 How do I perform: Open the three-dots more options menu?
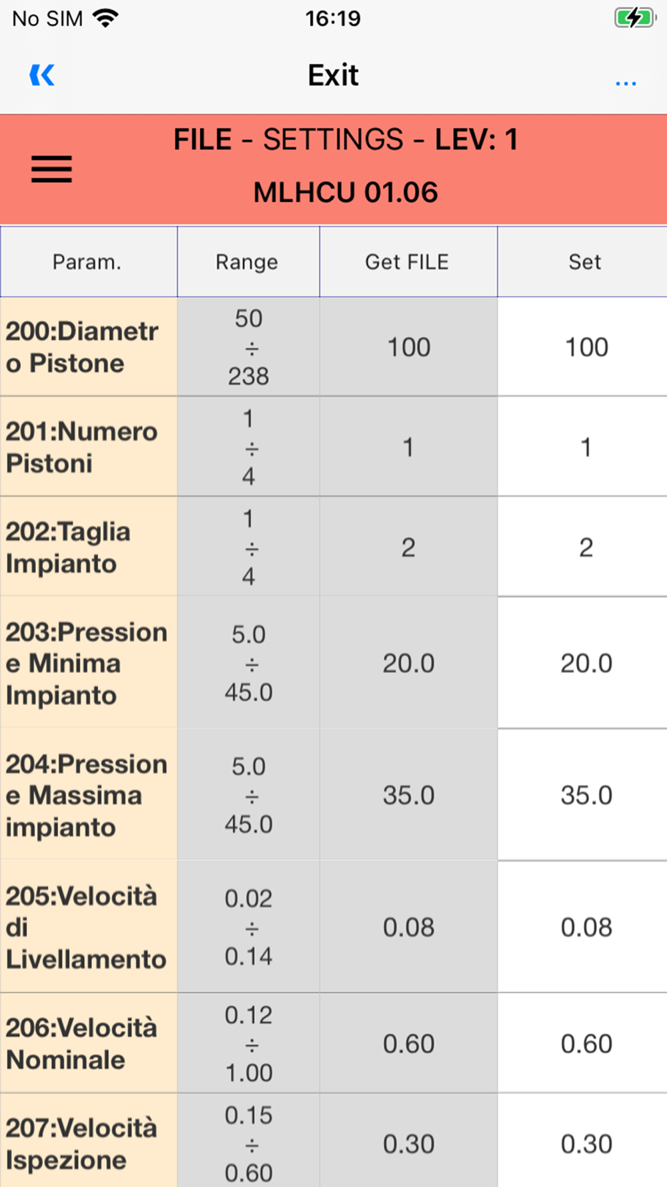[626, 83]
